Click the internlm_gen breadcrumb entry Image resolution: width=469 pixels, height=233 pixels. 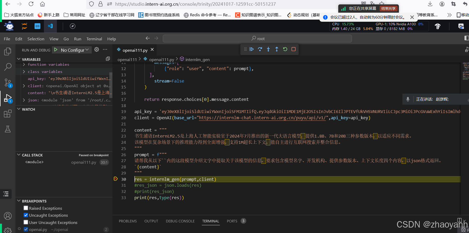tap(197, 59)
